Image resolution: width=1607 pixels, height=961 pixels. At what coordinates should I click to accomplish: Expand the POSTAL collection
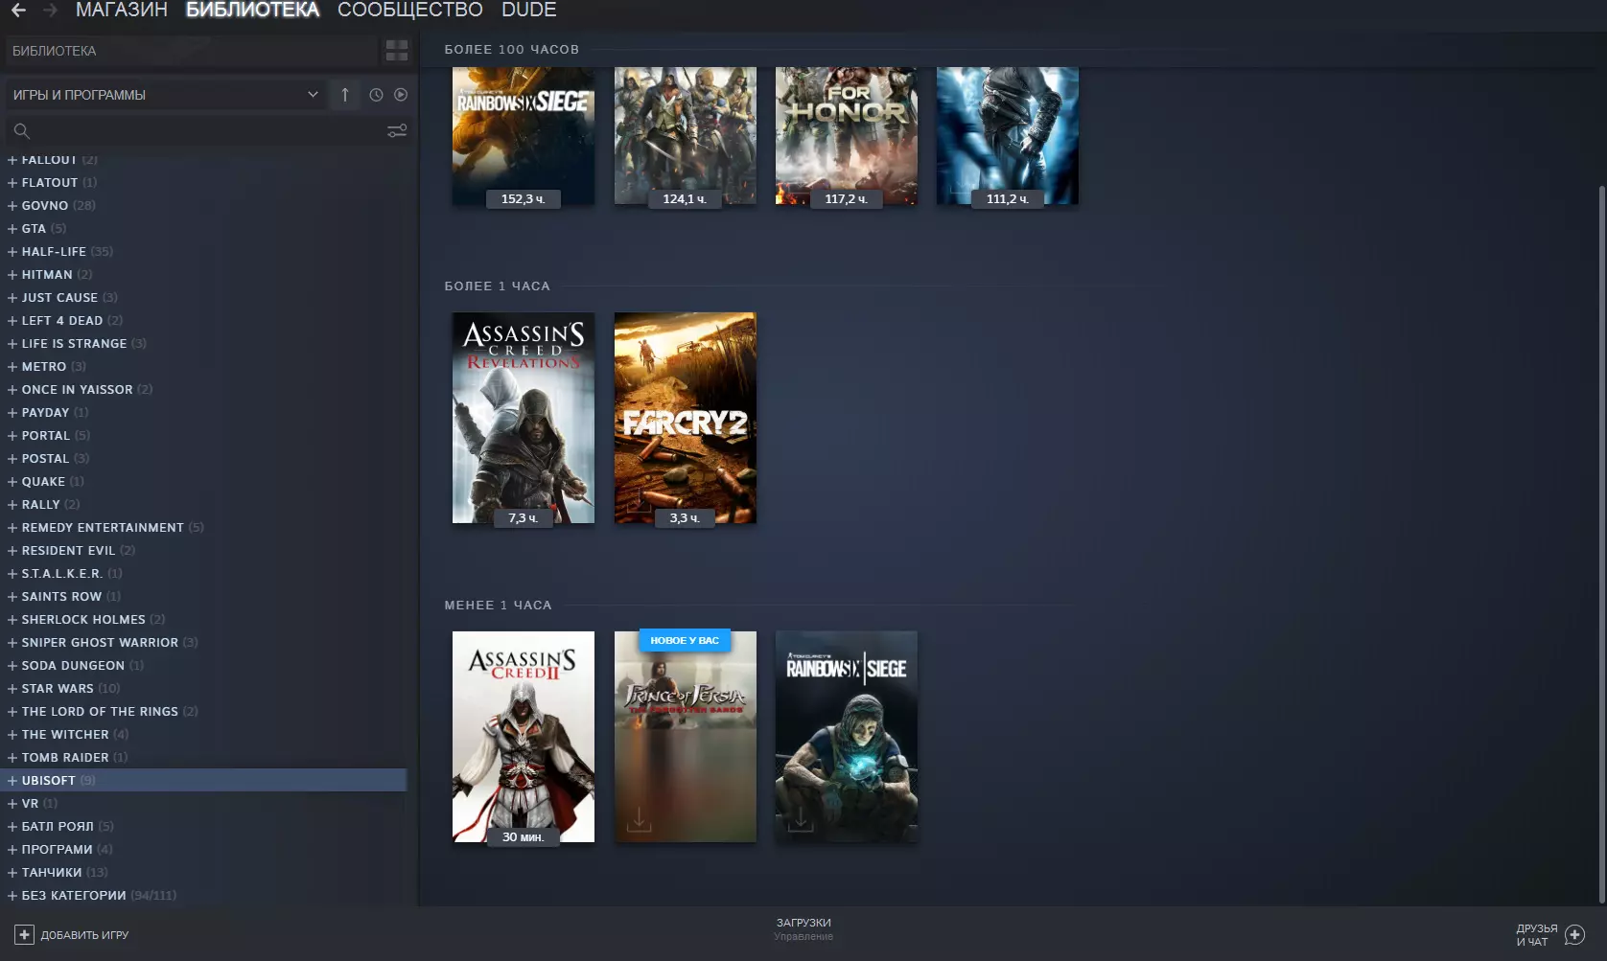coord(12,458)
